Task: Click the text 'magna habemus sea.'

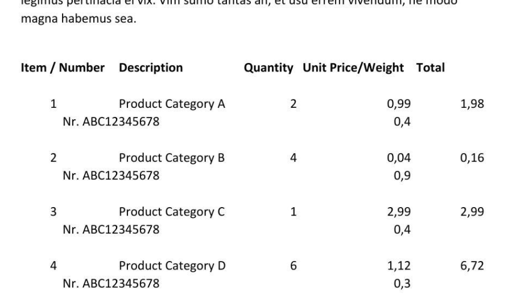Action: coord(79,19)
